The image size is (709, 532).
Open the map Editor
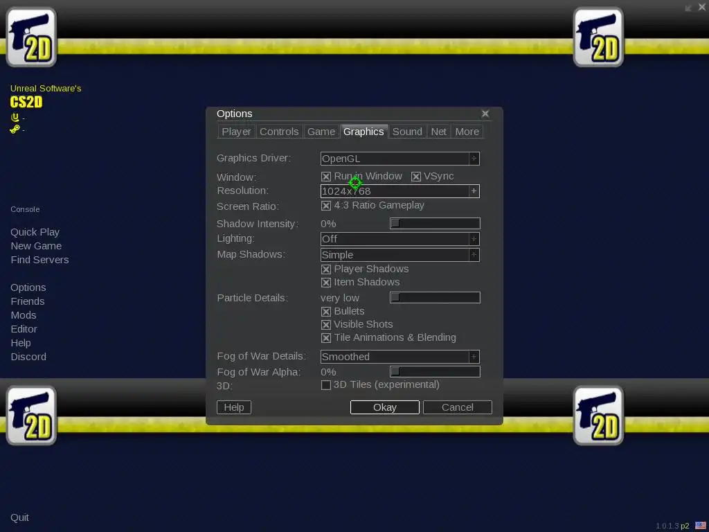(x=24, y=329)
